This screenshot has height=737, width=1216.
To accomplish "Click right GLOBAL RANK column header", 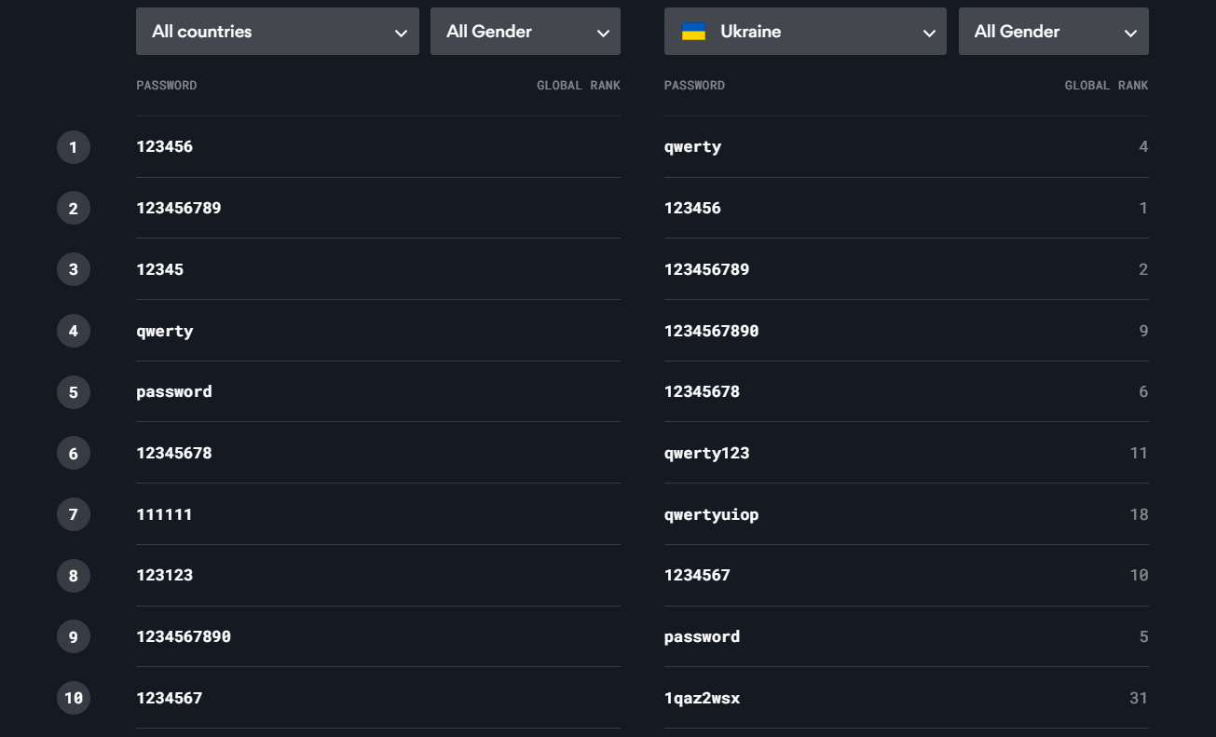I will (1106, 86).
